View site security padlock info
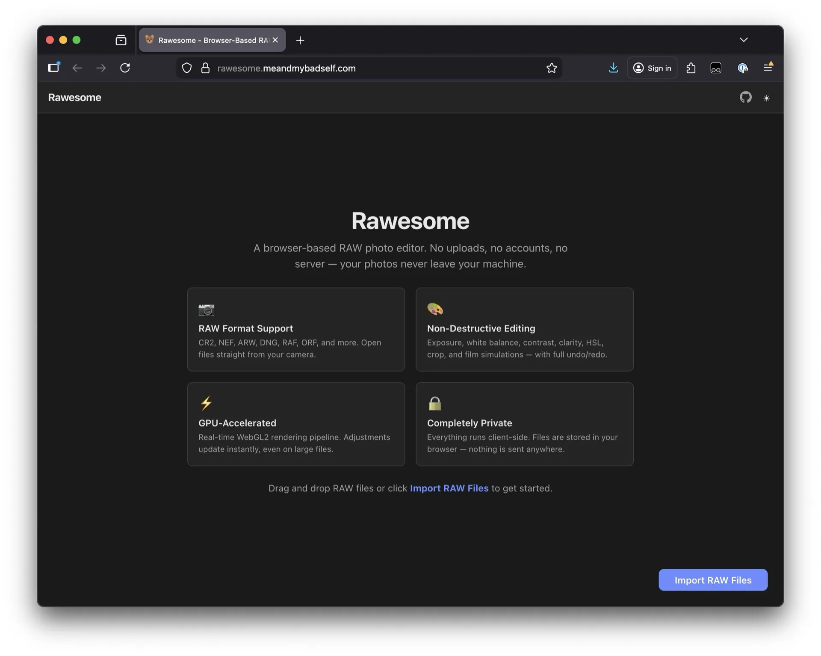The width and height of the screenshot is (821, 656). tap(205, 68)
